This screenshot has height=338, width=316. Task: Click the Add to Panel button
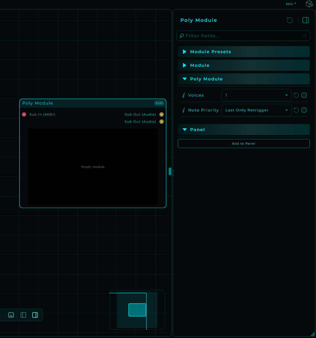click(x=244, y=144)
